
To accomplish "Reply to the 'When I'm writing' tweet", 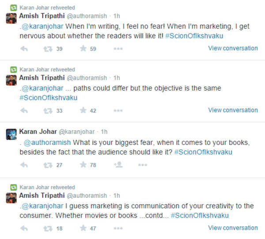I will 24,49.
